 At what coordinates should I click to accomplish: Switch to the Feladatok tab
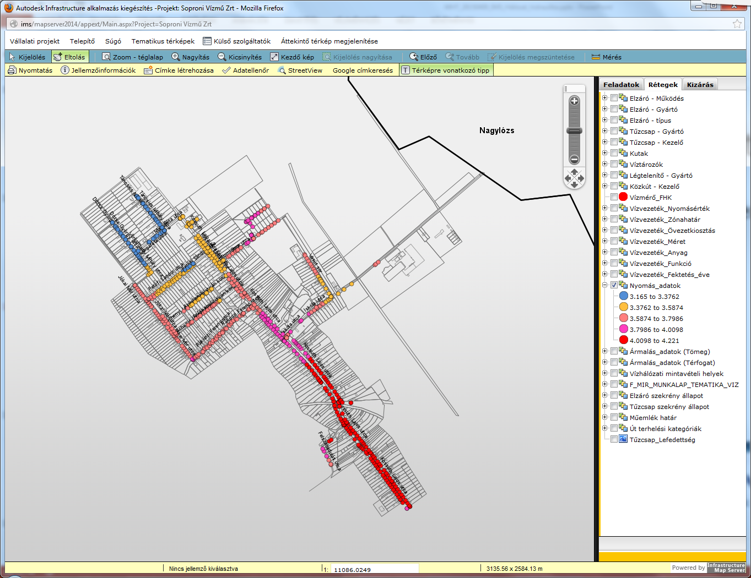621,84
